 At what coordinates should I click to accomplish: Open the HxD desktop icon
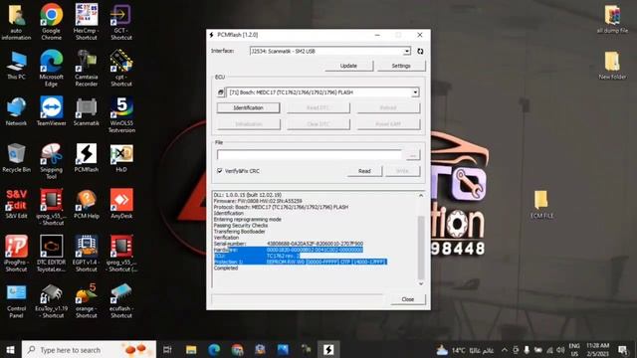click(x=121, y=158)
